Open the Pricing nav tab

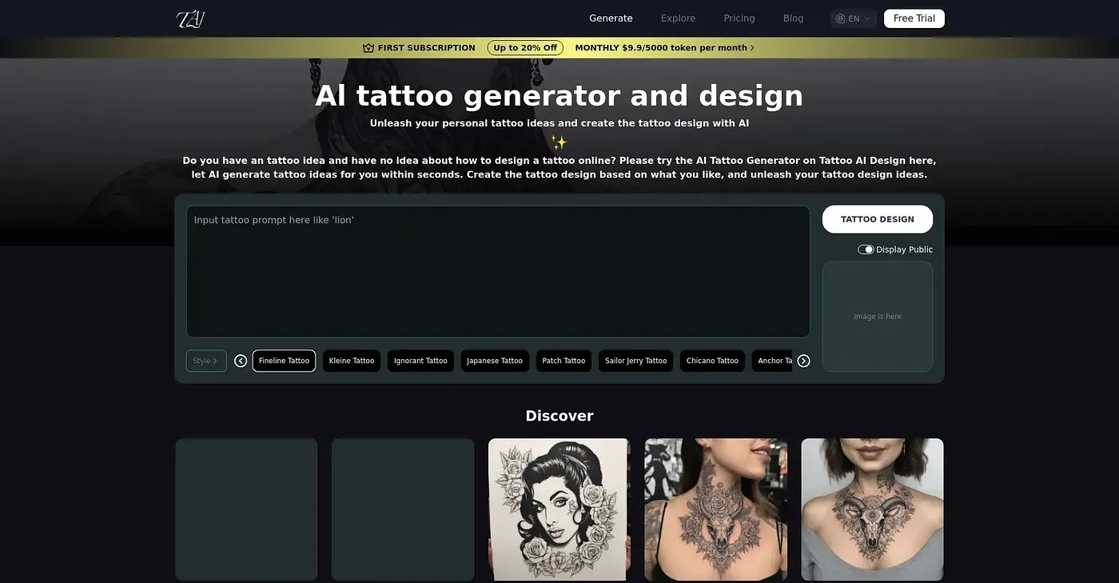coord(739,18)
